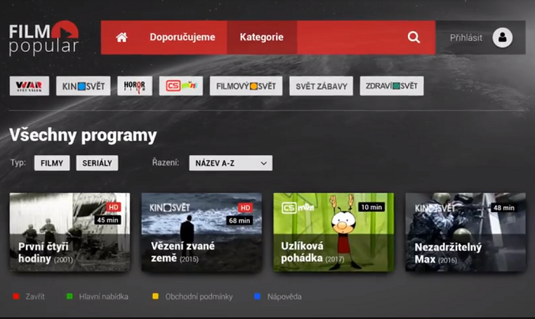Click the user profile avatar icon
Viewport: 535px width, 319px height.
[502, 37]
